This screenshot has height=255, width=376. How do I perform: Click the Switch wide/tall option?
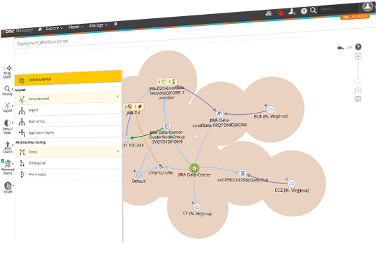pyautogui.click(x=68, y=78)
